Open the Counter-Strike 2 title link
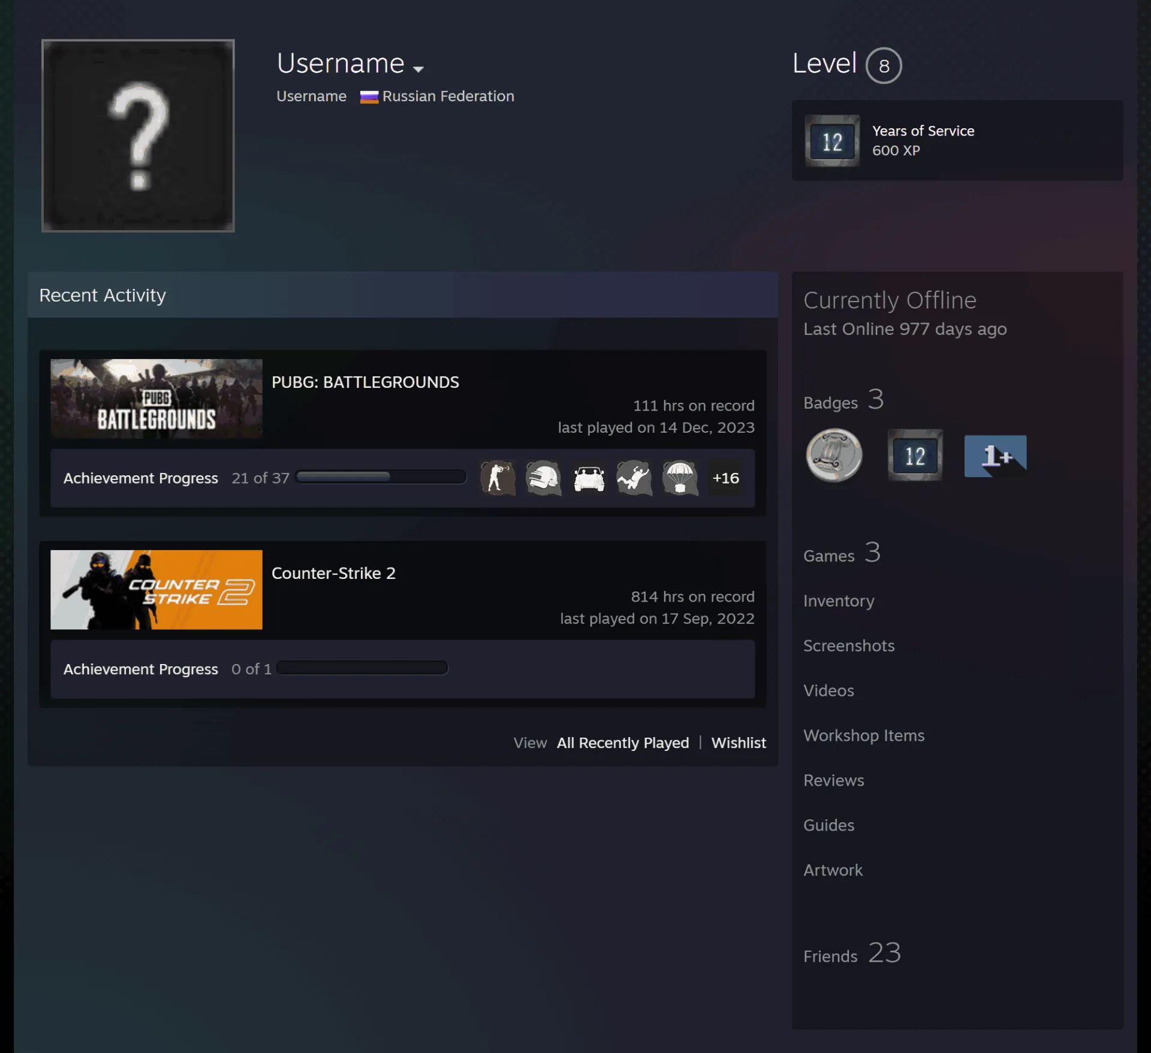 tap(333, 574)
